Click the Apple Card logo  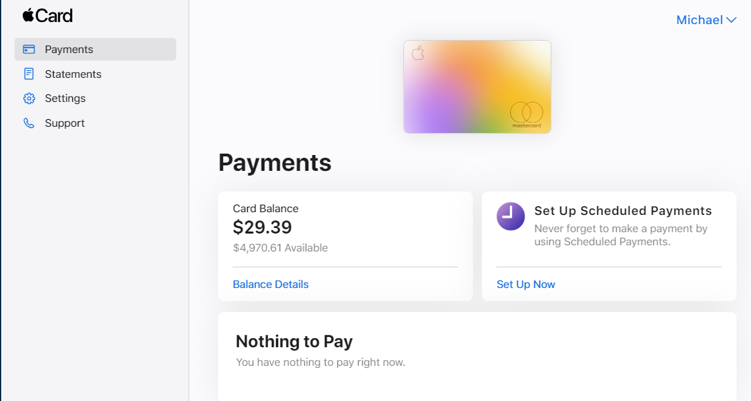pos(47,16)
